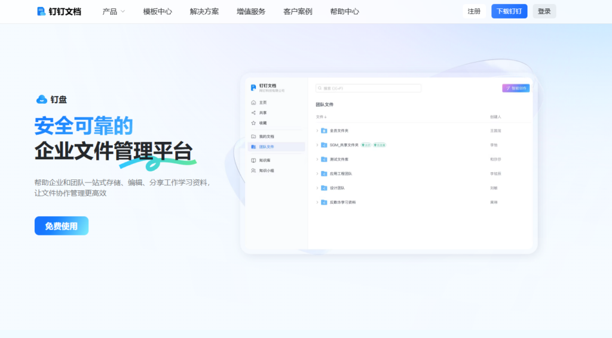This screenshot has width=612, height=338.
Task: Expand the 全员文件夹 row chevron
Action: (317, 131)
